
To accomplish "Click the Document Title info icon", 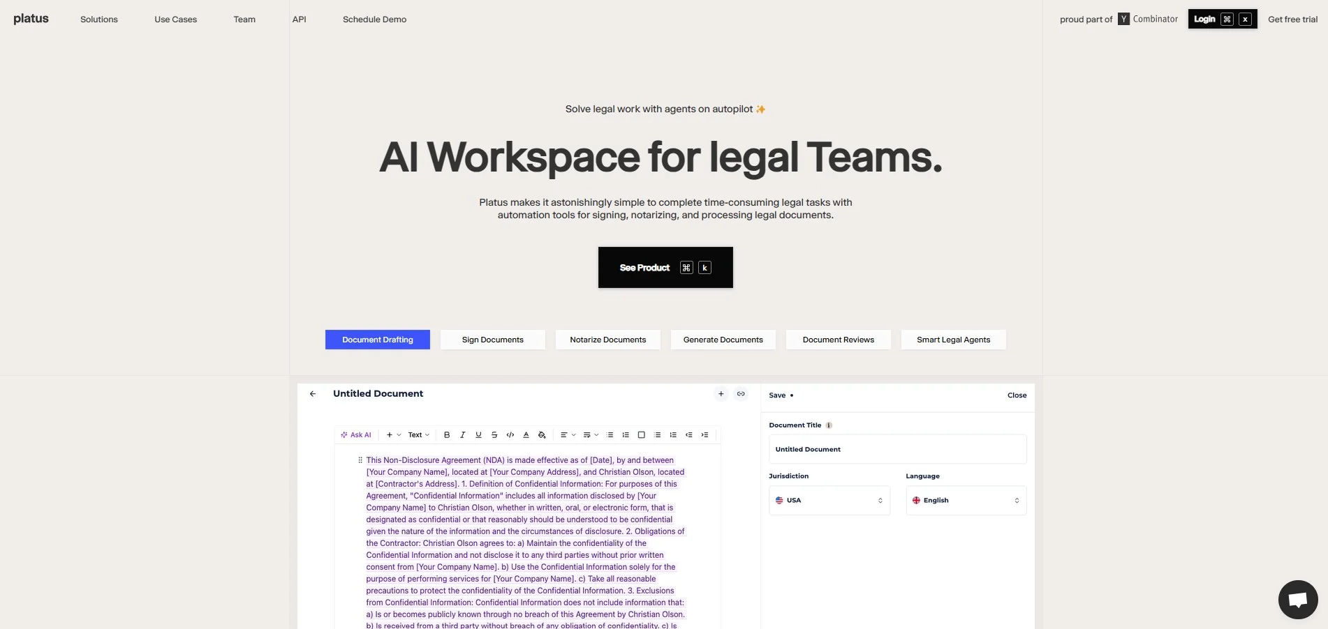I will click(829, 425).
